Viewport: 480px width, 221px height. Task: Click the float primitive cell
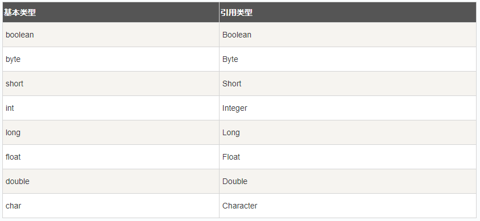(x=111, y=157)
